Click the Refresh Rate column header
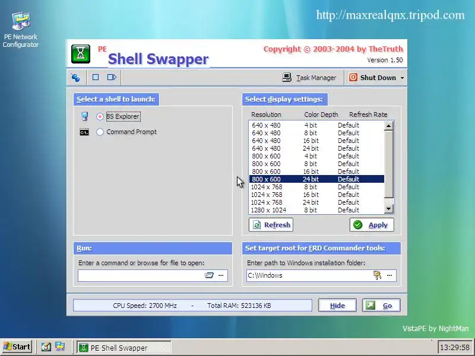The image size is (475, 356). click(368, 115)
